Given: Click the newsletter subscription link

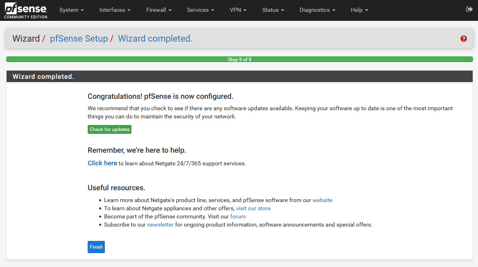Looking at the screenshot, I should 160,225.
